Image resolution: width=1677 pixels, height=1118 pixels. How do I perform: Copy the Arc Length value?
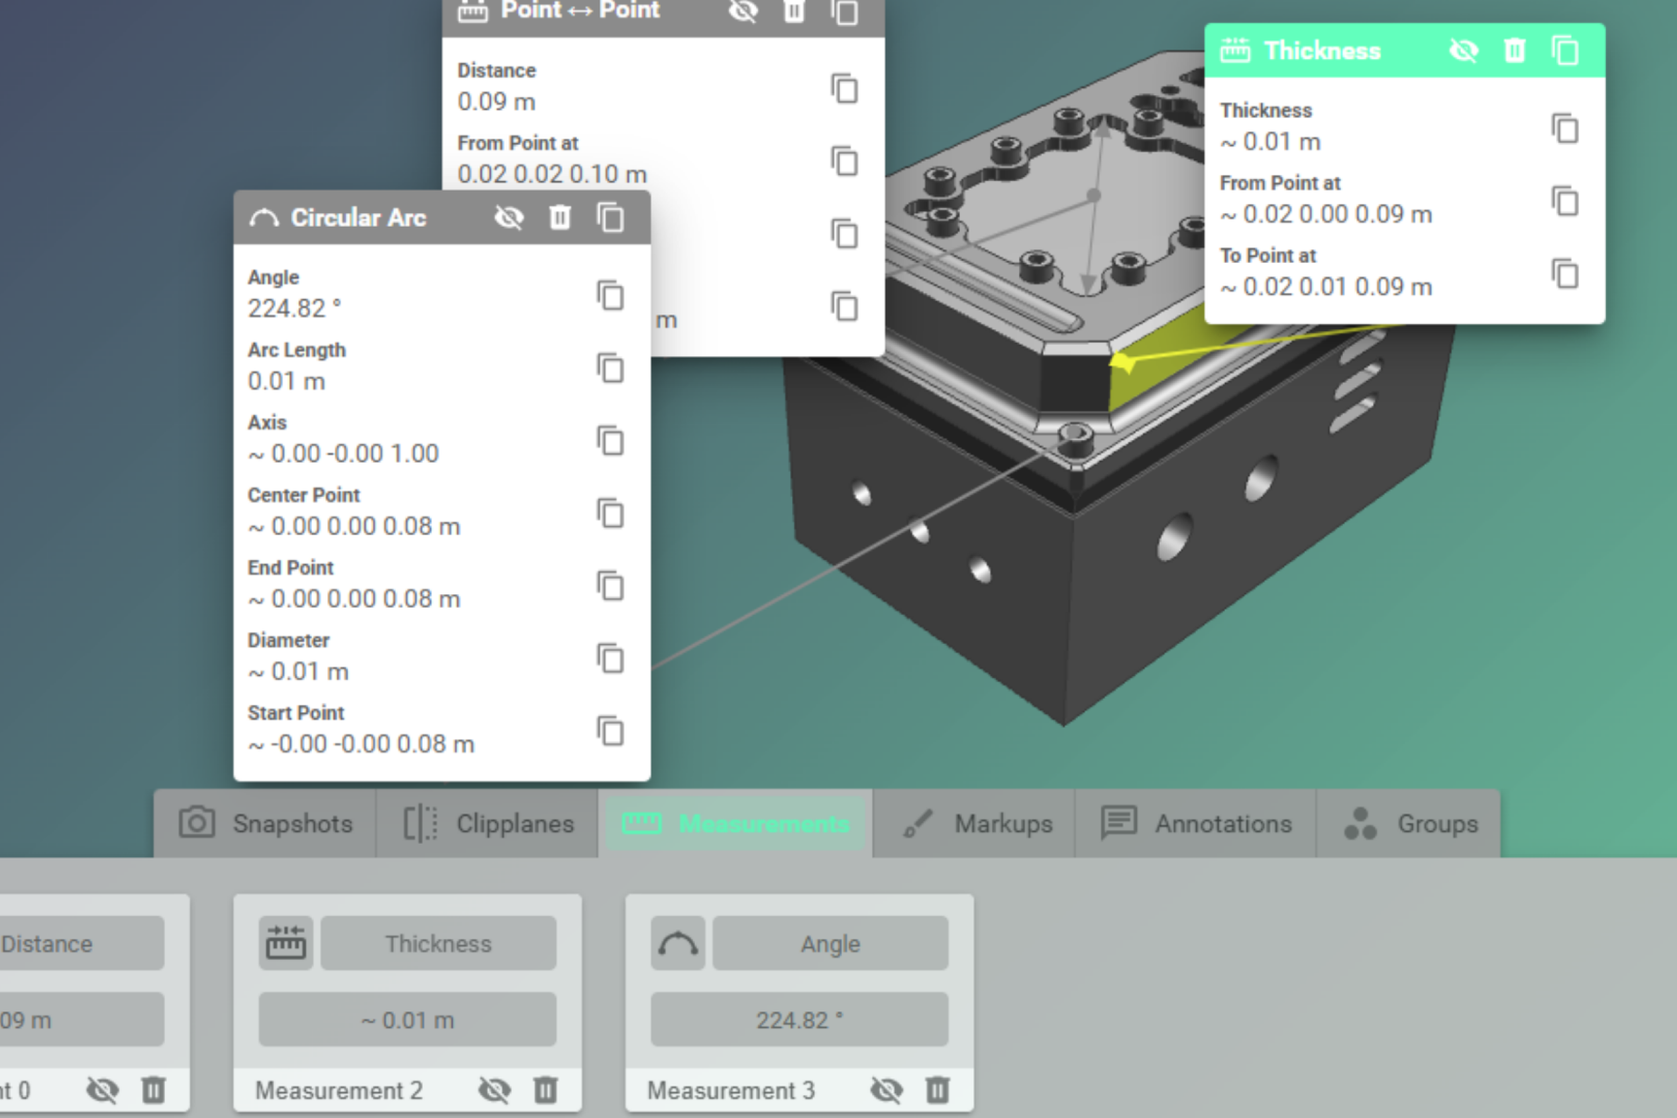click(x=610, y=368)
